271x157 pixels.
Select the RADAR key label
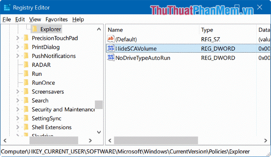[x=41, y=65]
